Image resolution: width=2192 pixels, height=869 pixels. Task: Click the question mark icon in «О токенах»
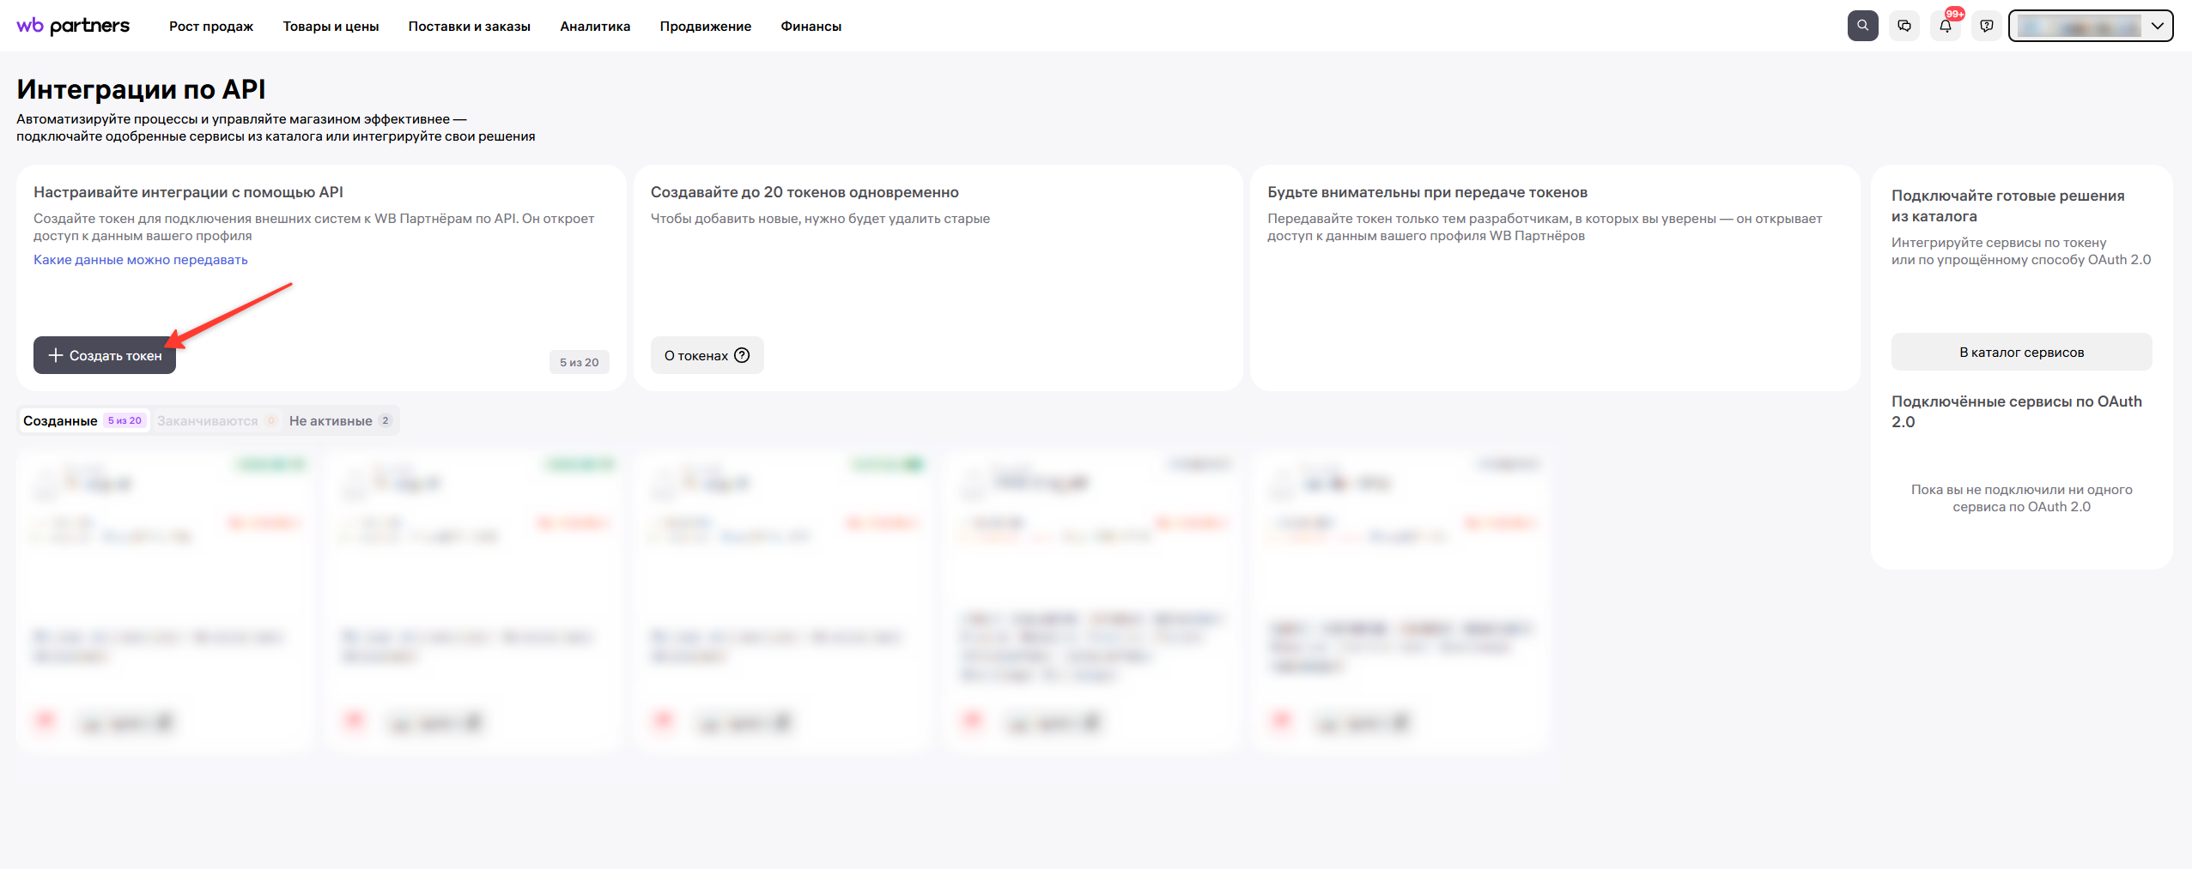click(742, 355)
